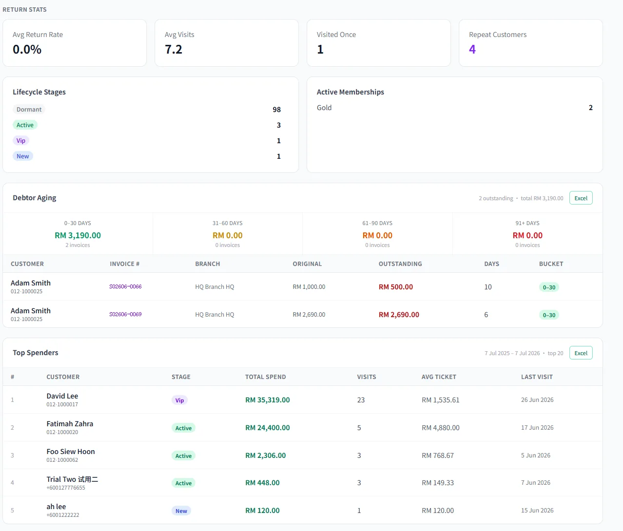
Task: Click the 91+ DAYS amount RM 0.00
Action: 527,235
